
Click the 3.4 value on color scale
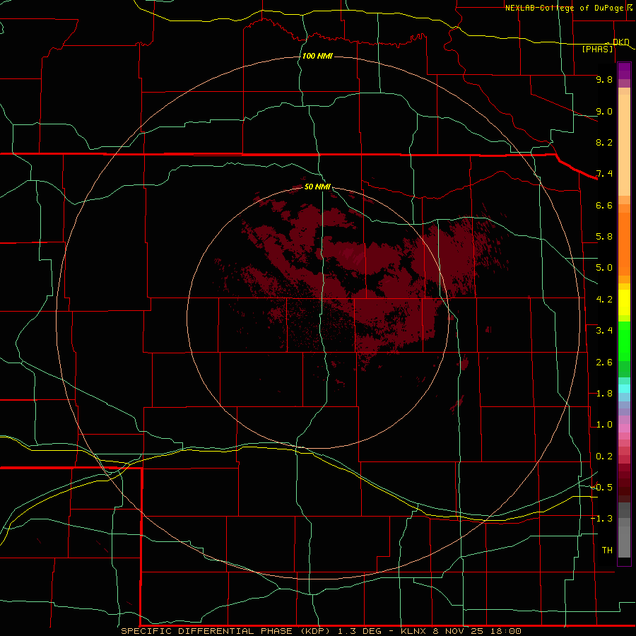(x=604, y=331)
